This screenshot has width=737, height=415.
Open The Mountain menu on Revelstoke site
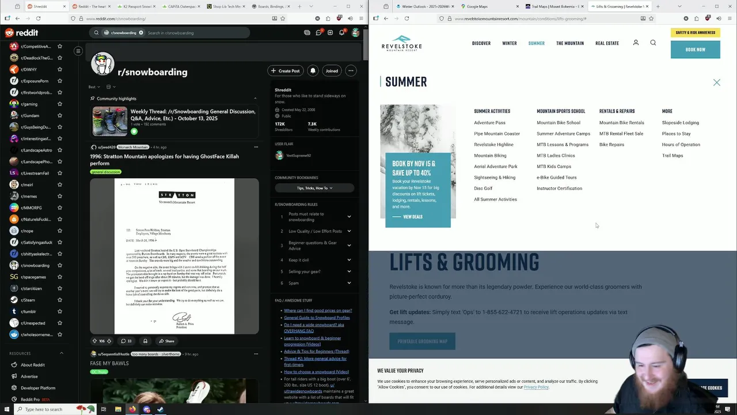[x=570, y=43]
